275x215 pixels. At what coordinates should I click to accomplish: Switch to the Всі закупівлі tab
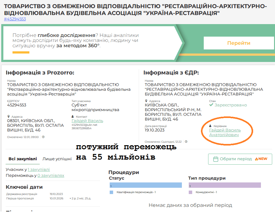click(22, 159)
